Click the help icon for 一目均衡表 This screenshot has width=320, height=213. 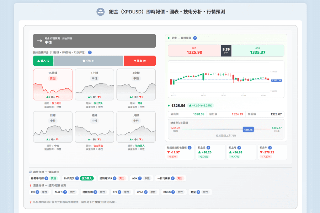click(173, 178)
